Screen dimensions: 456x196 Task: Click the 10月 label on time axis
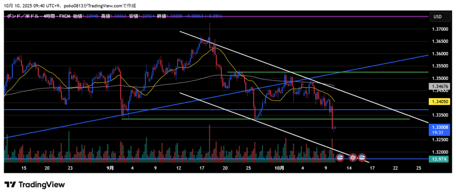[279, 168]
